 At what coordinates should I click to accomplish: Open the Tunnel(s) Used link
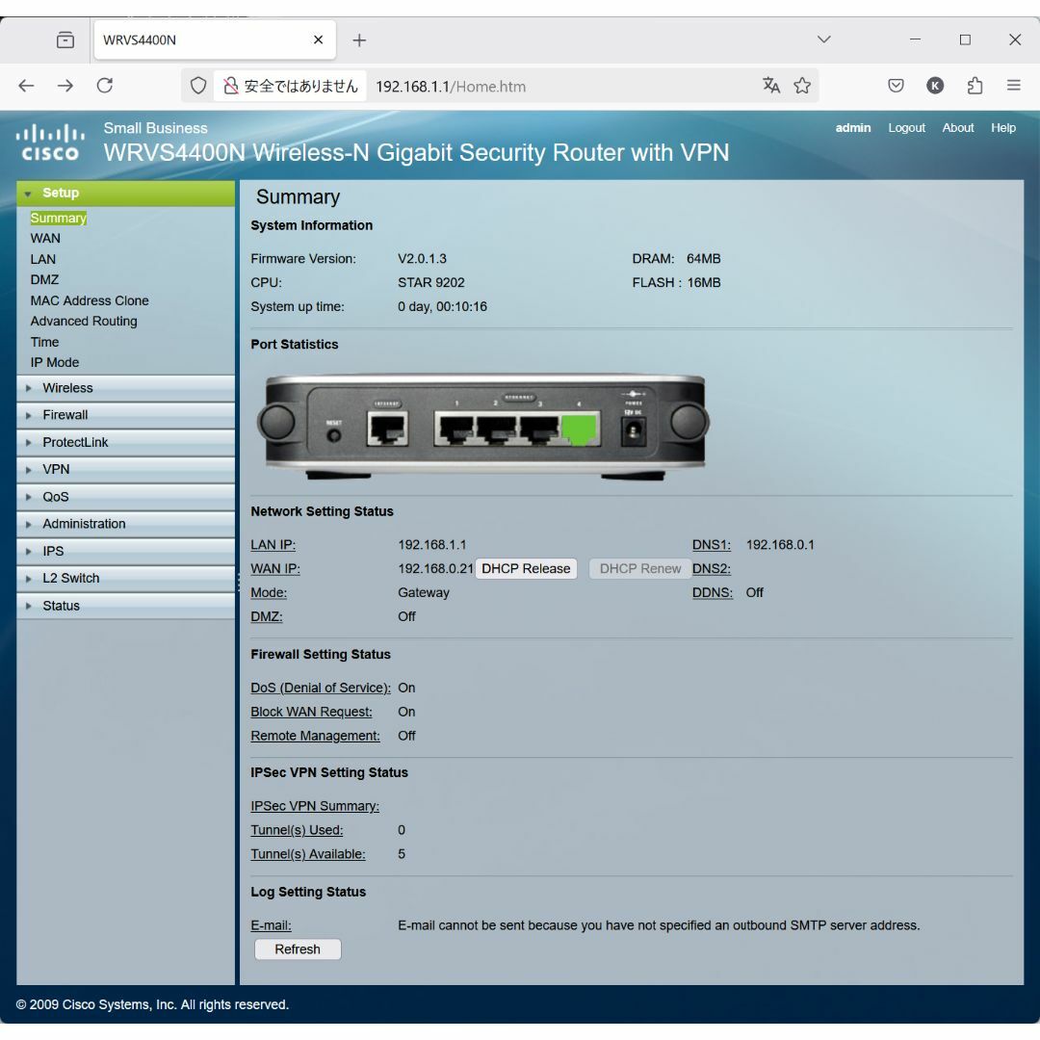point(298,830)
